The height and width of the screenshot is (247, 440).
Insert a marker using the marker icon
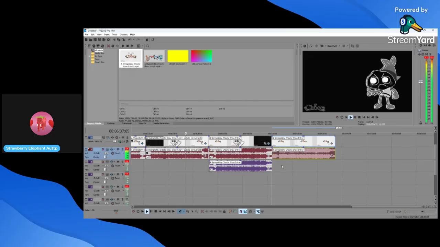coord(231,211)
